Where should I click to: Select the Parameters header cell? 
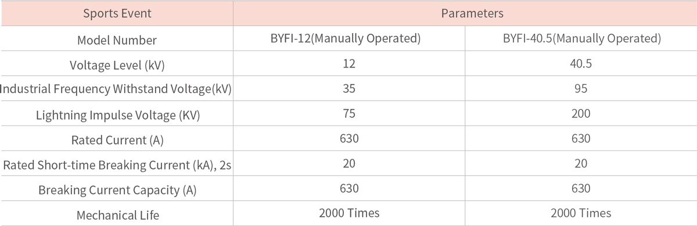coord(465,13)
